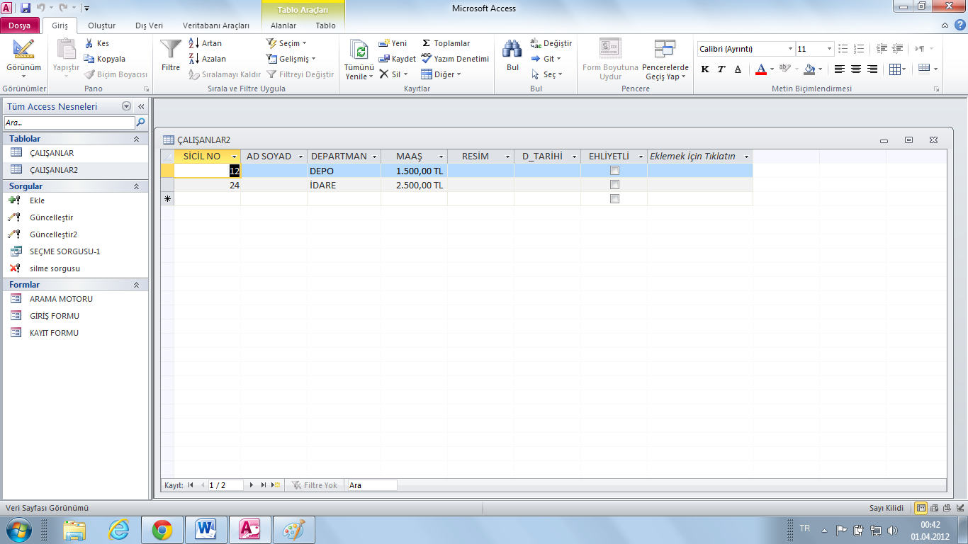Open Seçim filter menu
The height and width of the screenshot is (544, 968).
pos(287,43)
